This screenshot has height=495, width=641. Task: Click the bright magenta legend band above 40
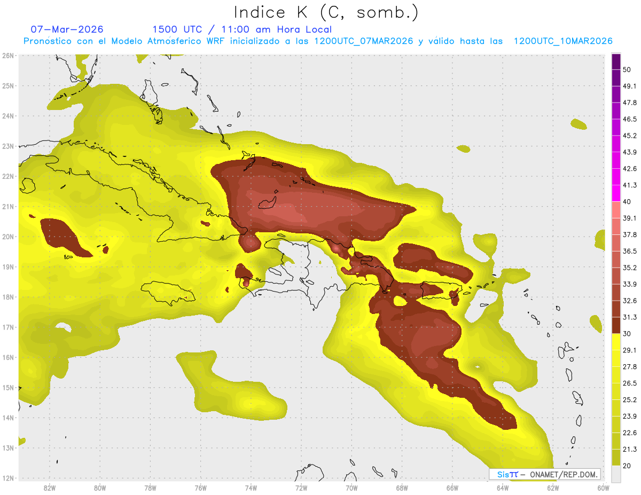point(616,193)
